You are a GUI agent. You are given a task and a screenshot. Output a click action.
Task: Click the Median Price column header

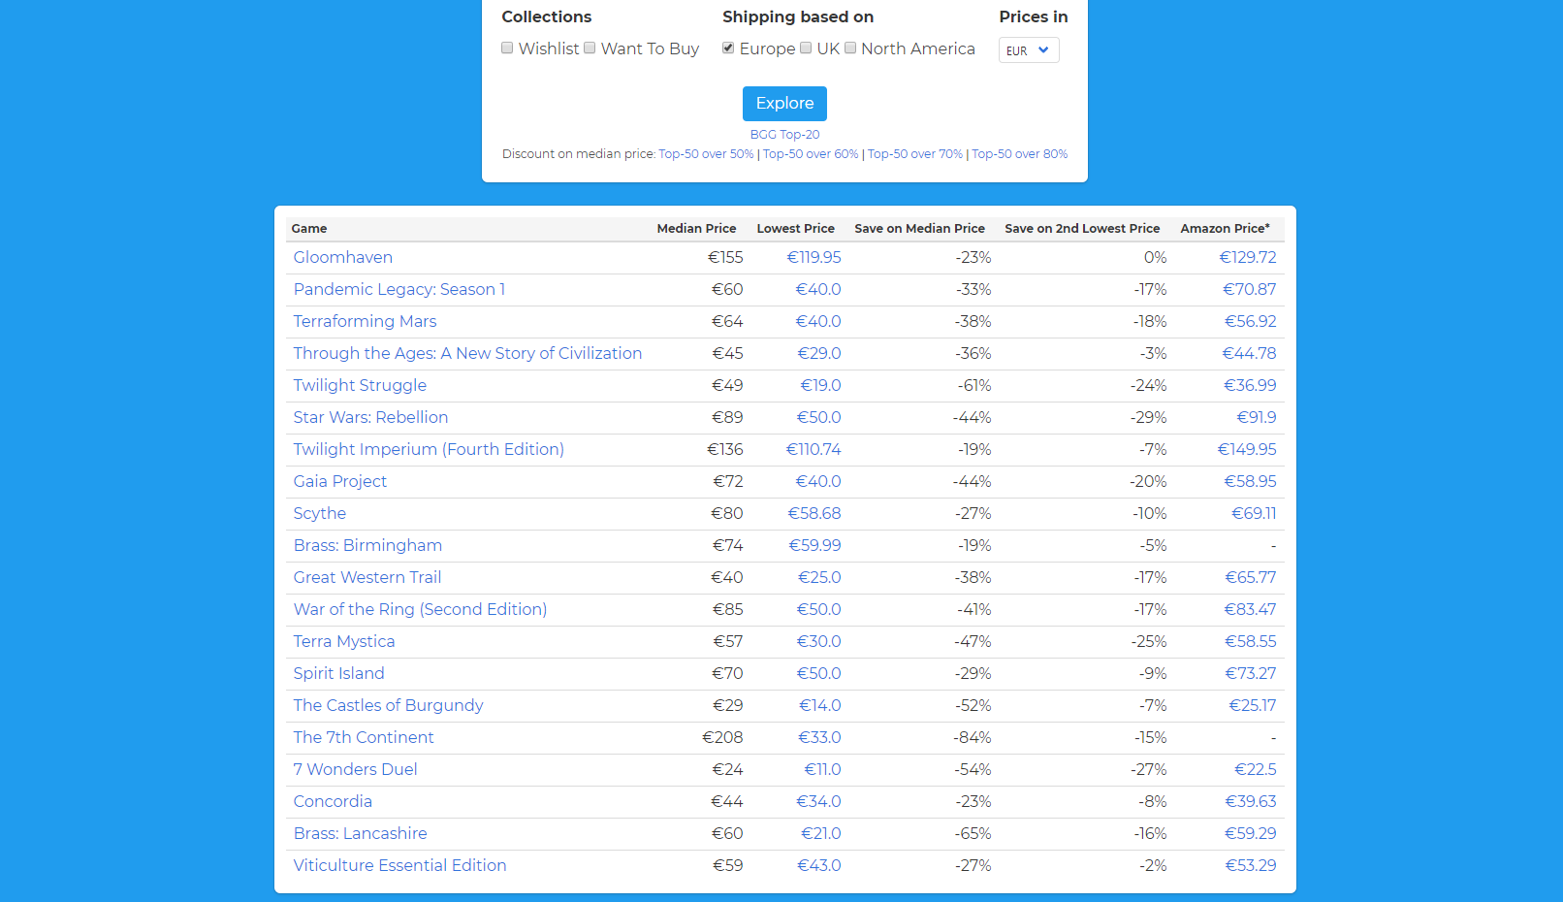click(x=696, y=229)
